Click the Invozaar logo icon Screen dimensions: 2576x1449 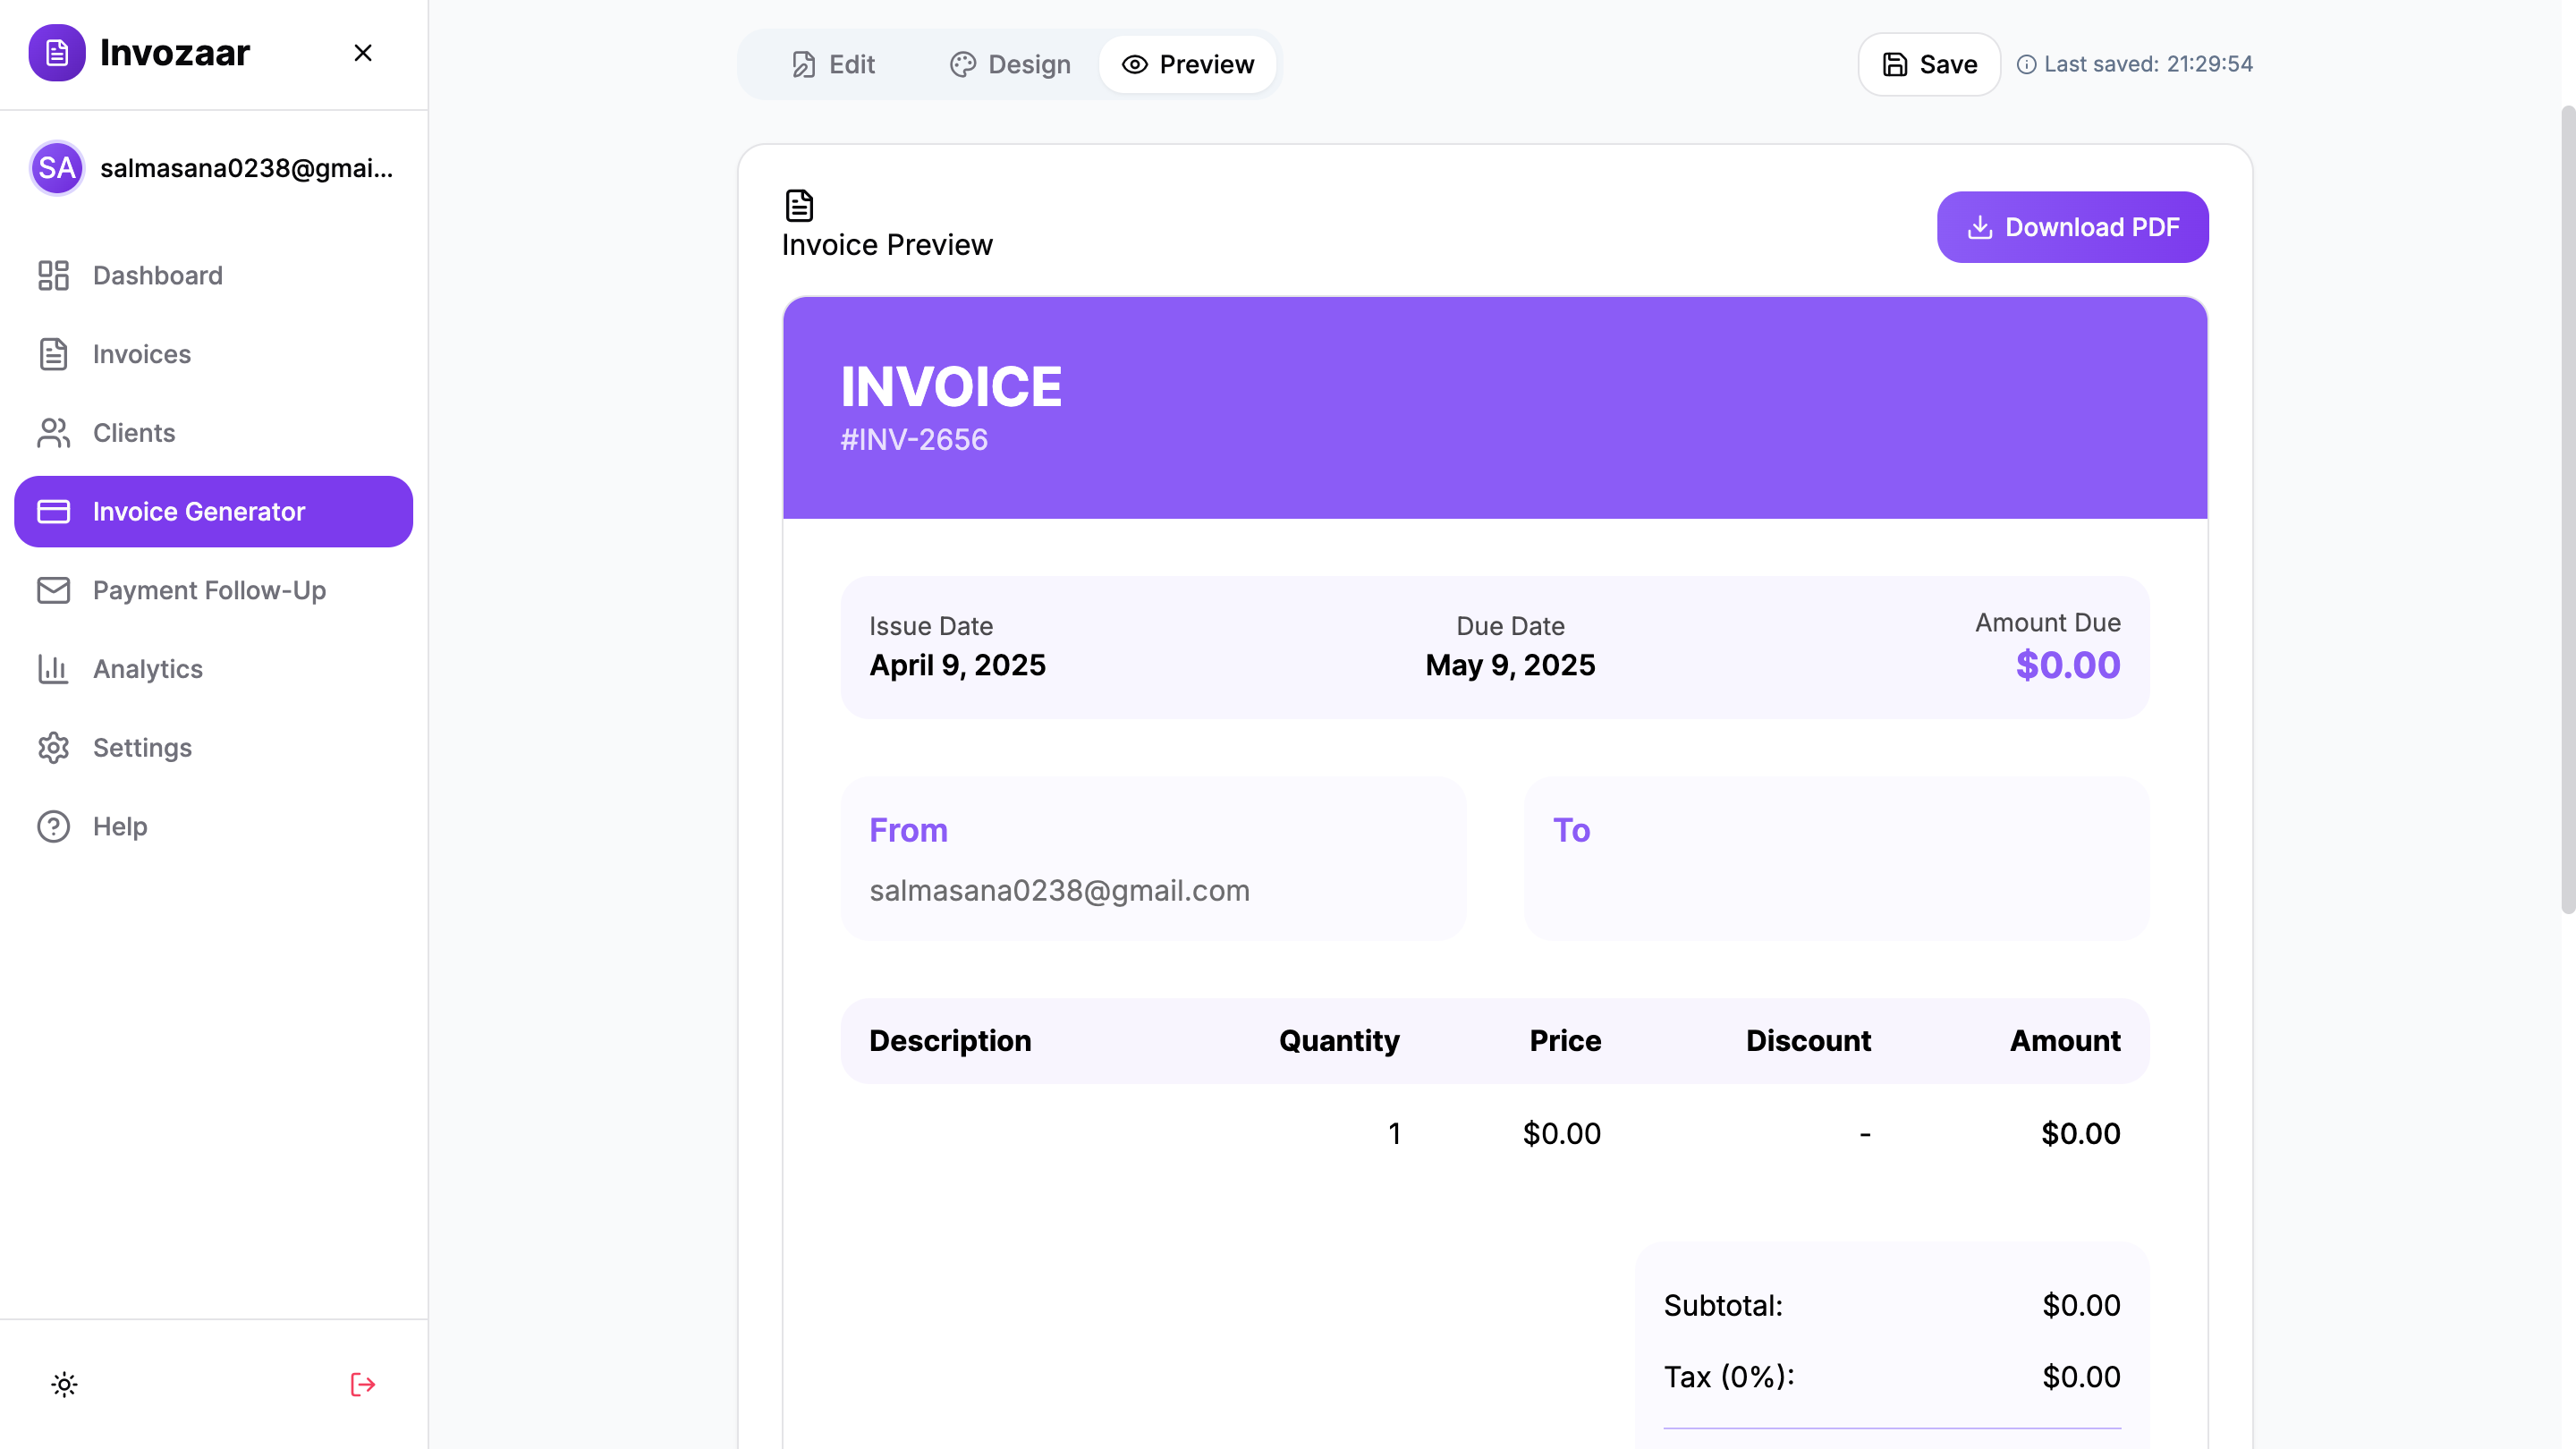coord(57,53)
